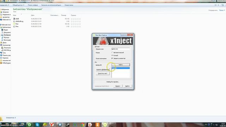Image resolution: width=226 pixels, height=127 pixels.
Task: Open Skype from the taskbar
Action: coord(37,125)
